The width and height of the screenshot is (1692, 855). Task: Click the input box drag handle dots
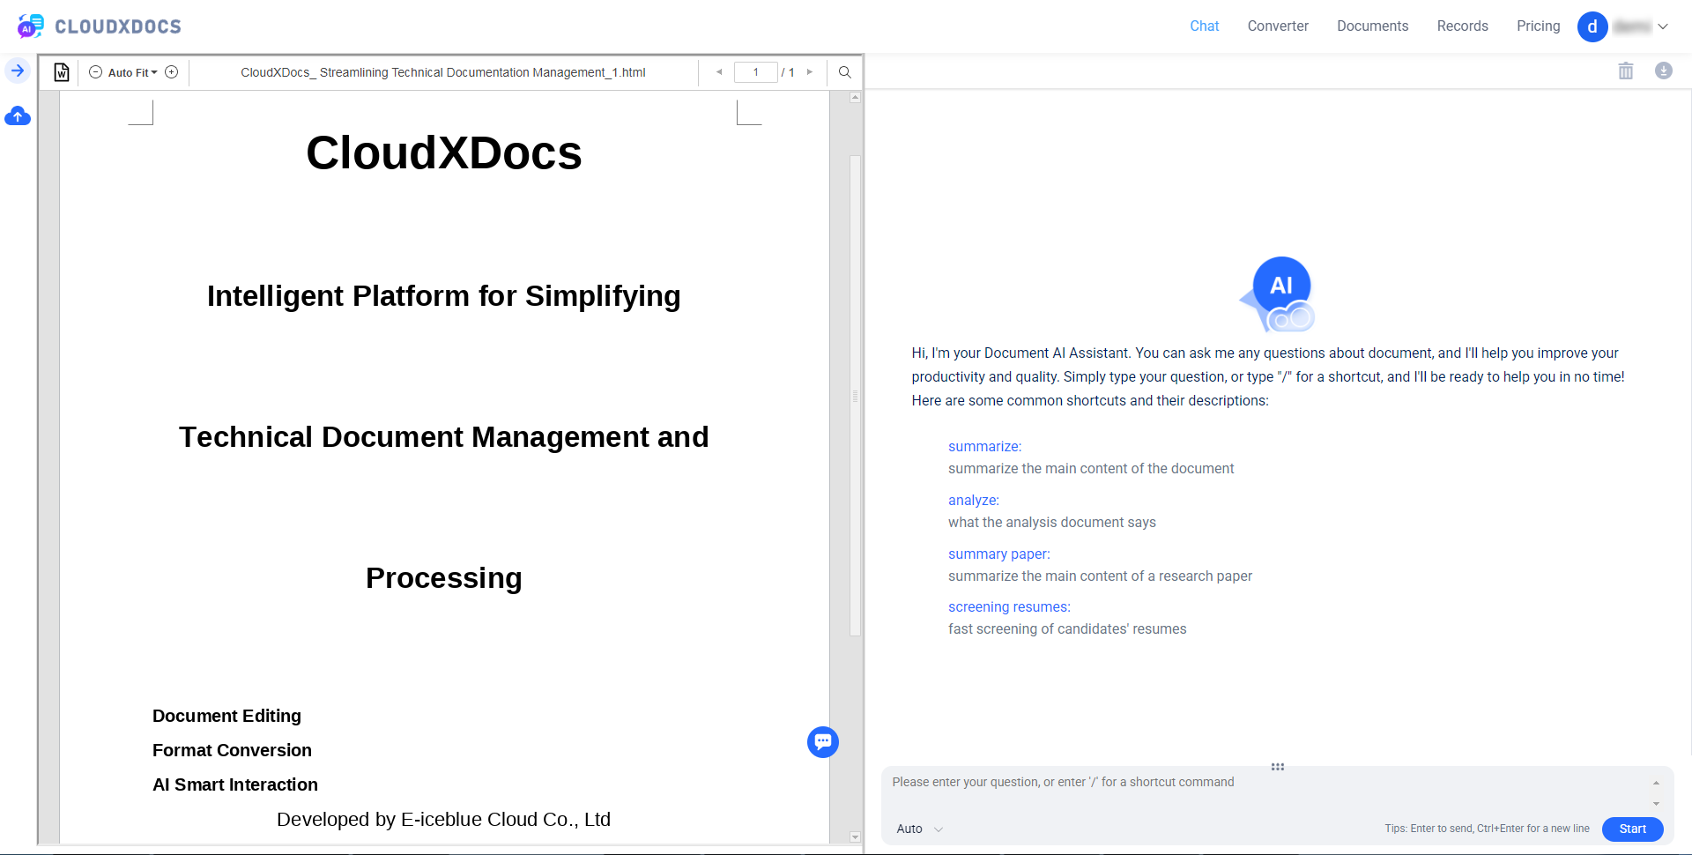click(x=1278, y=767)
